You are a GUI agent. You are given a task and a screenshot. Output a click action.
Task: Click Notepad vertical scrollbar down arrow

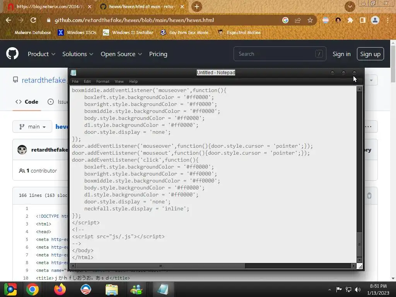[360, 260]
